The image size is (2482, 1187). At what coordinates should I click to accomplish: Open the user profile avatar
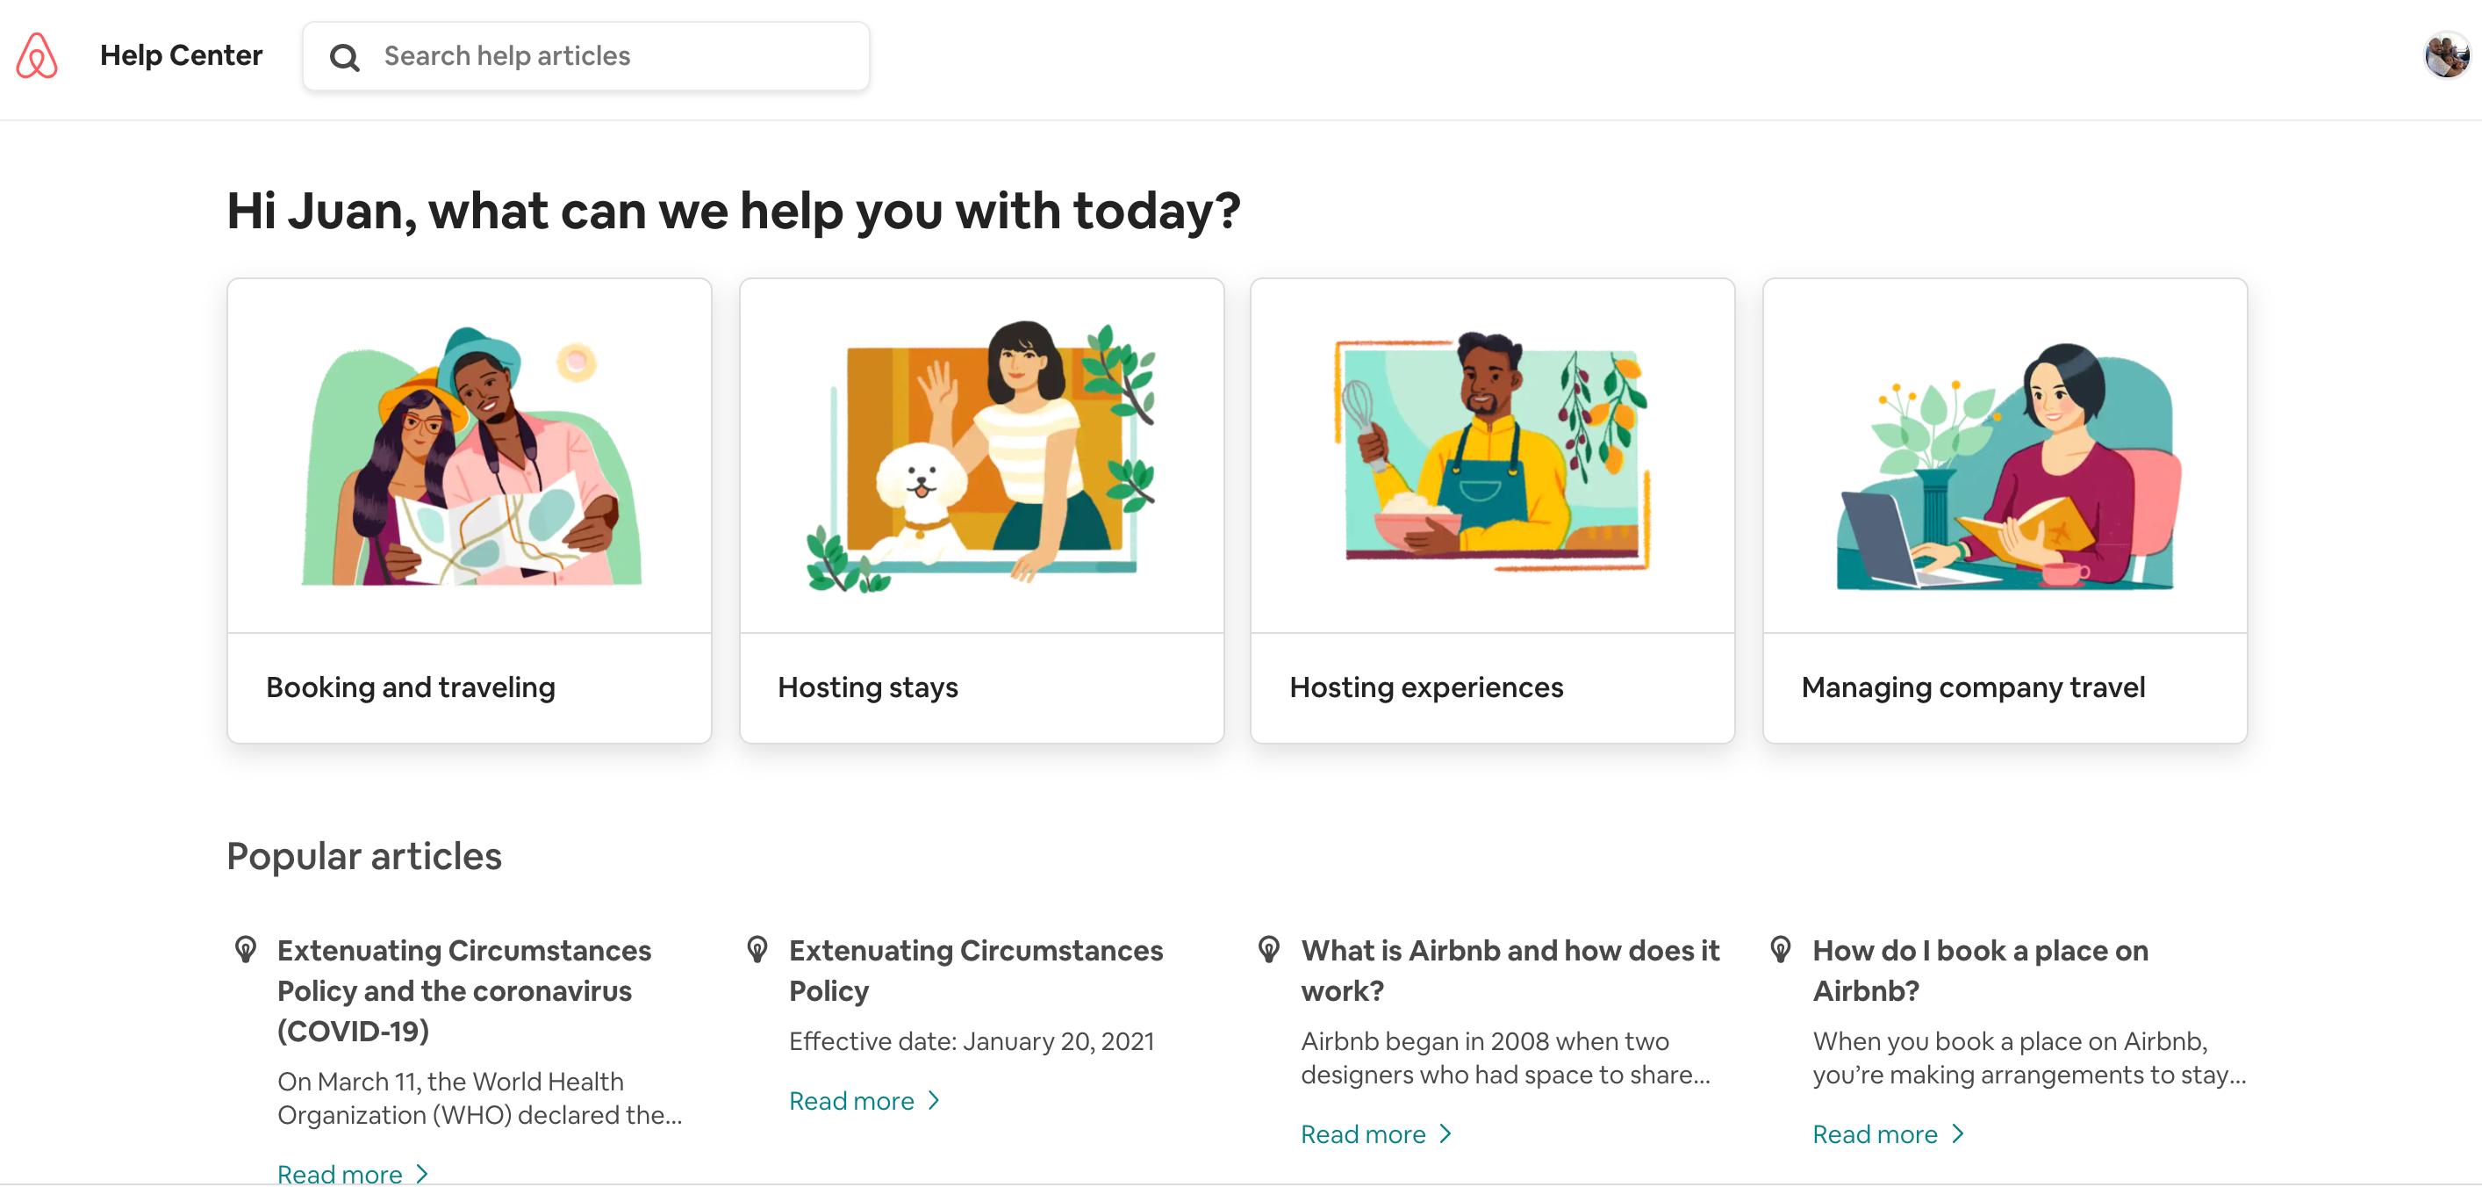click(x=2445, y=55)
